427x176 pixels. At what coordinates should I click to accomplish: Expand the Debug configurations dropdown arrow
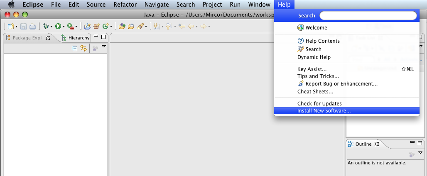click(x=51, y=27)
